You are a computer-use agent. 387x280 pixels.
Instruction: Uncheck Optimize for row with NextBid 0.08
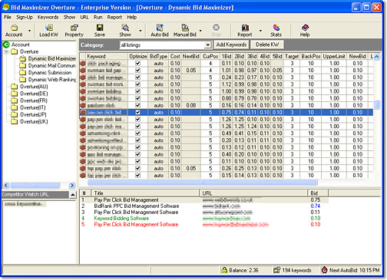click(x=138, y=105)
